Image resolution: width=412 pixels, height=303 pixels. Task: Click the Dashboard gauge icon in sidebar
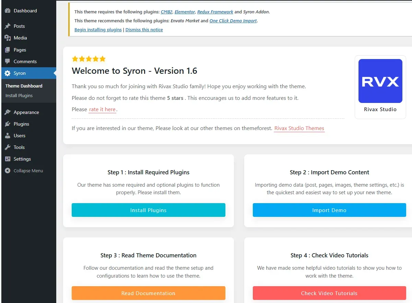pyautogui.click(x=8, y=11)
